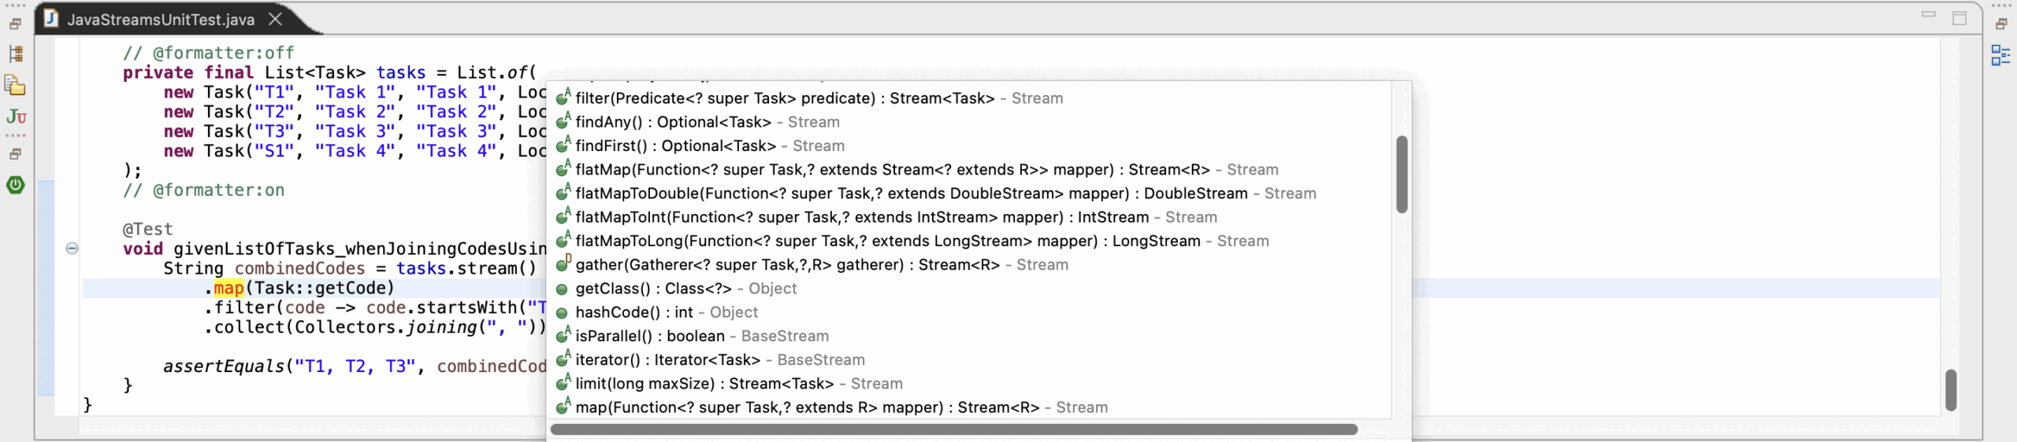This screenshot has height=442, width=2017.
Task: Open the Outline view icon on right
Action: [x=2000, y=55]
